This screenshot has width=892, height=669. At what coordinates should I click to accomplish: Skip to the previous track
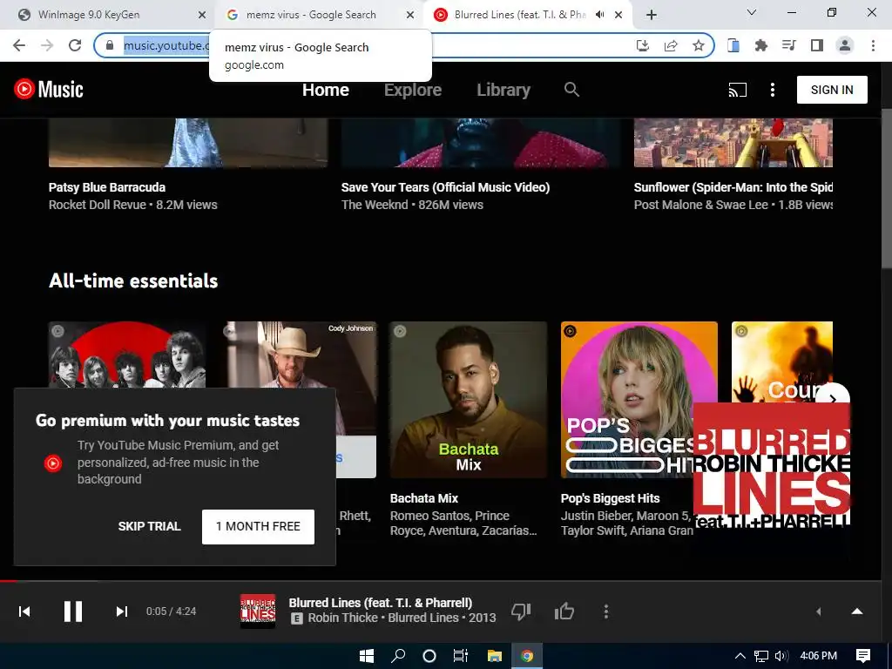24,612
